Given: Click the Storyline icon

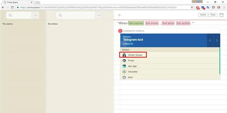Looking at the screenshot, I should (x=124, y=72).
